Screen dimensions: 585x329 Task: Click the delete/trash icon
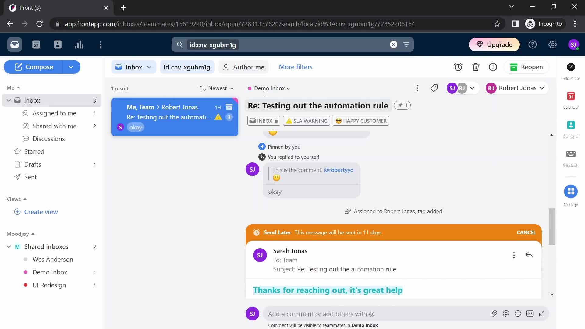tap(476, 67)
